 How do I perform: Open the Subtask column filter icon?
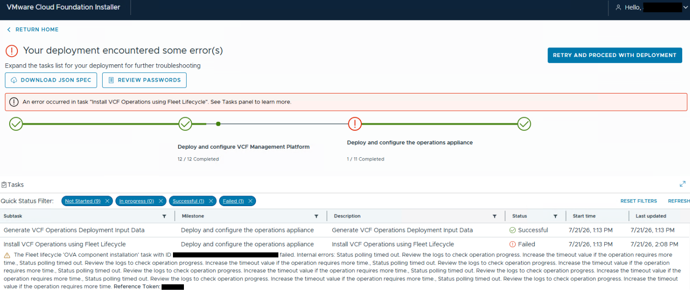point(164,216)
